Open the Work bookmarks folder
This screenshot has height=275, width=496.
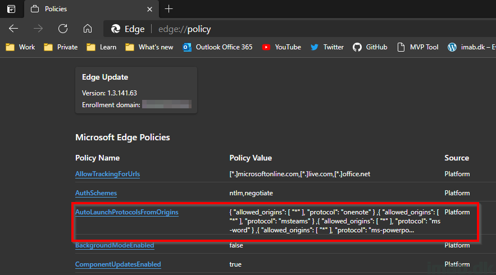(x=20, y=47)
